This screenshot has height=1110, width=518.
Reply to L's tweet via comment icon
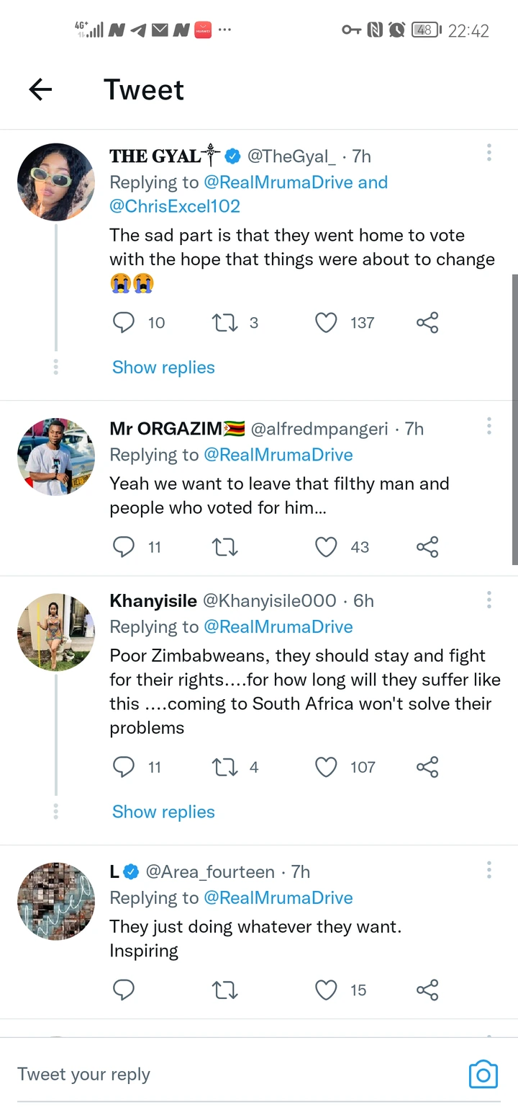[124, 990]
